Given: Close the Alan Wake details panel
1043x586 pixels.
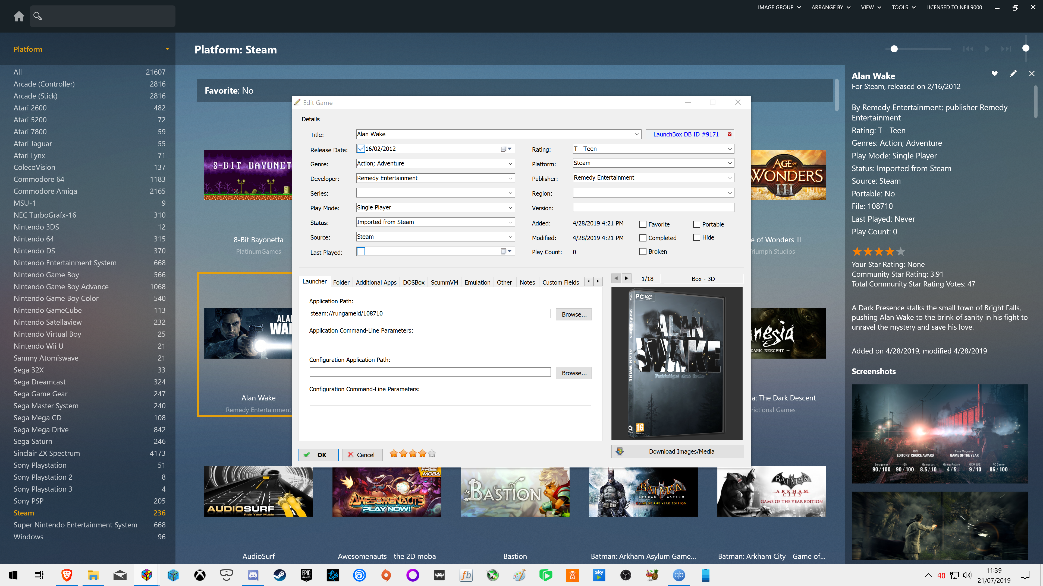Looking at the screenshot, I should click(1032, 74).
